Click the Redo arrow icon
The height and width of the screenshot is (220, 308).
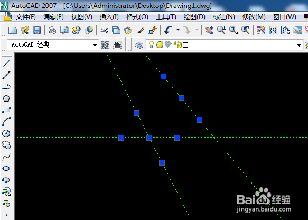pos(186,30)
